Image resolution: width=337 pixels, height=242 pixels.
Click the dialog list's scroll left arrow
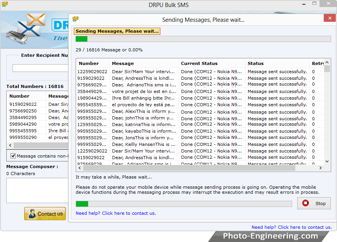click(x=80, y=168)
